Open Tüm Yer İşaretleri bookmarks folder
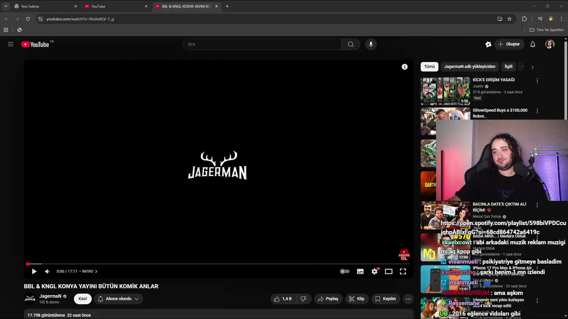The width and height of the screenshot is (568, 319). [546, 30]
